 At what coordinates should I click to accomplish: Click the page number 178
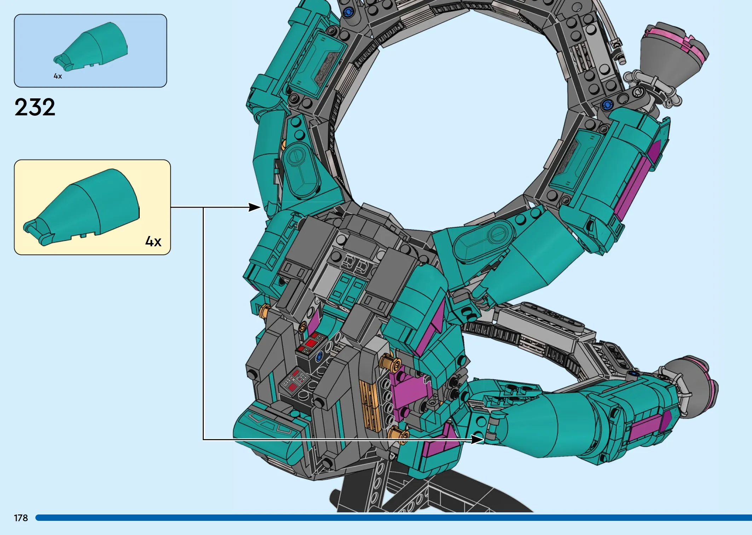click(x=21, y=518)
